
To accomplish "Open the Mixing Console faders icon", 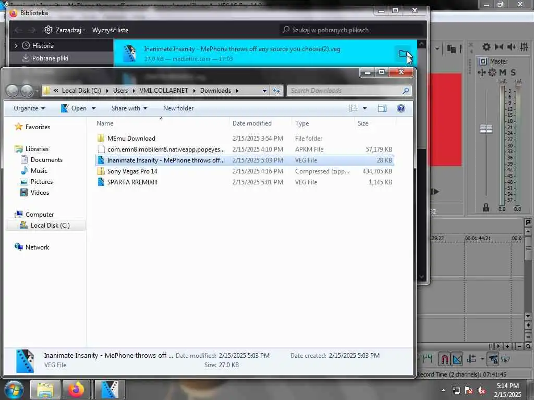I will (x=524, y=47).
